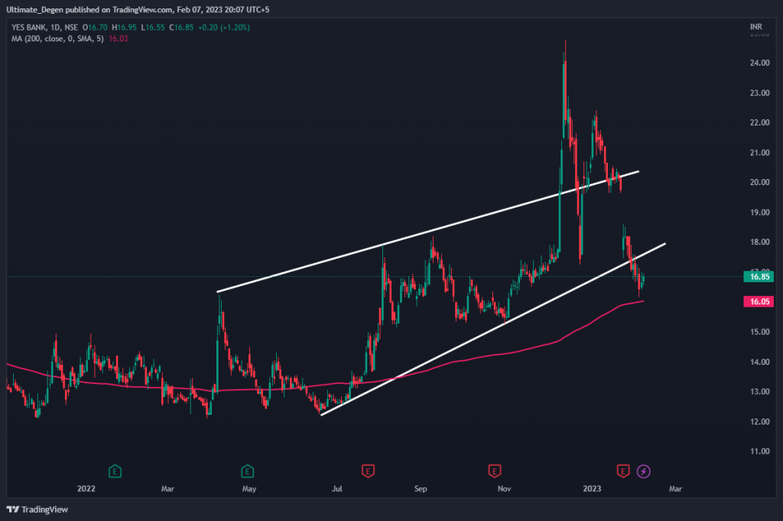Click the red earnings icon above Nov

coord(495,471)
